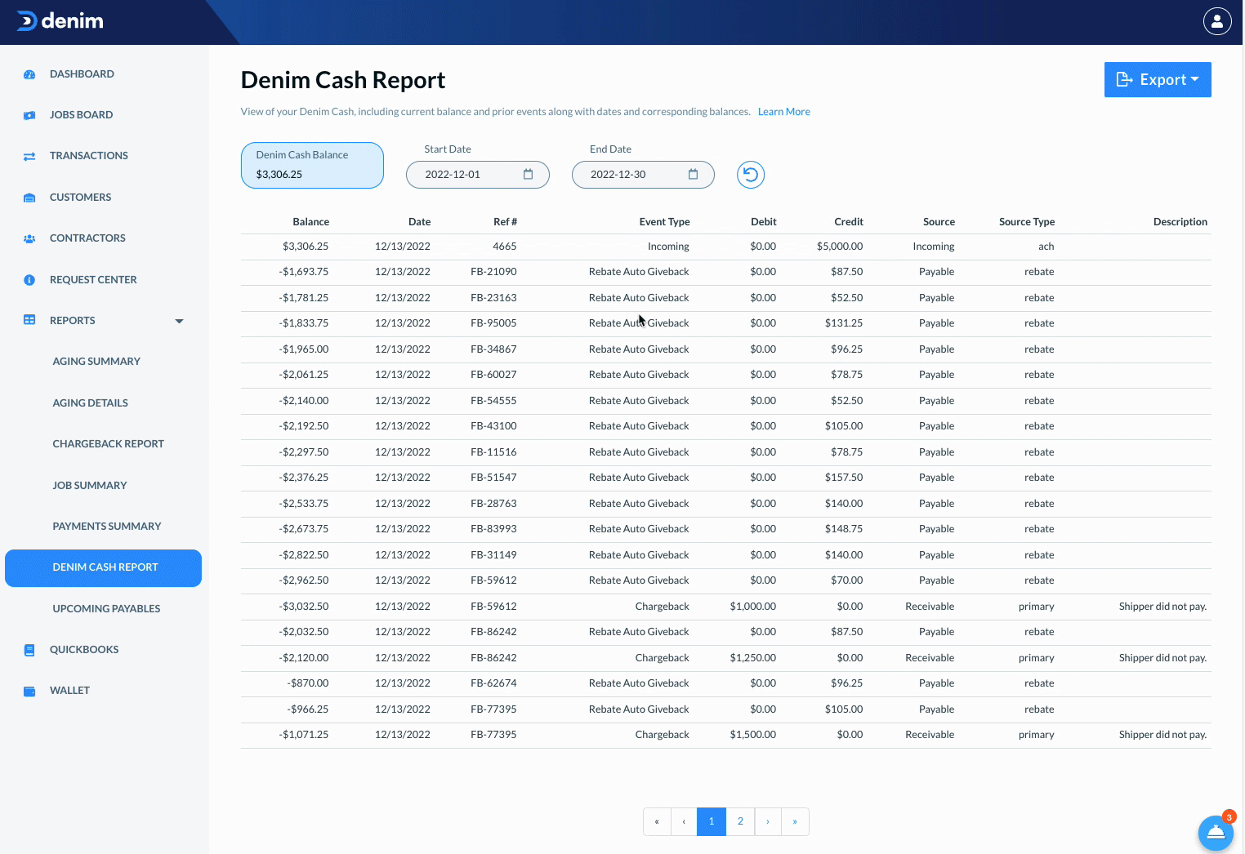Go to Dashboard

82,74
